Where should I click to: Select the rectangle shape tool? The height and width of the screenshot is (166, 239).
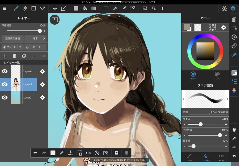click(x=33, y=8)
